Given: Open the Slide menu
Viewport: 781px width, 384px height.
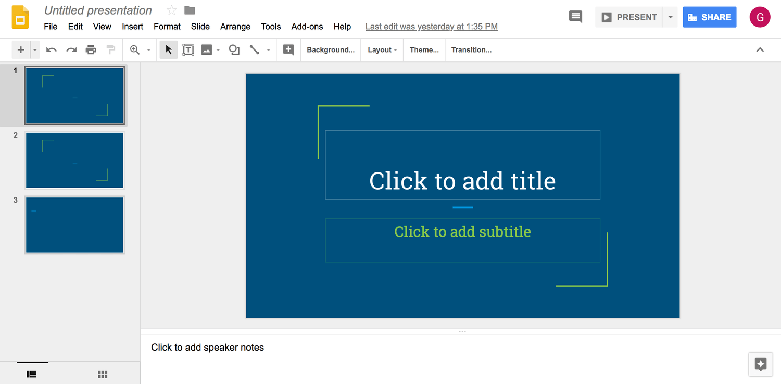Looking at the screenshot, I should 200,27.
